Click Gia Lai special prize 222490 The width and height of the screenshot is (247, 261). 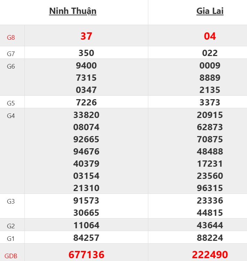(x=210, y=255)
